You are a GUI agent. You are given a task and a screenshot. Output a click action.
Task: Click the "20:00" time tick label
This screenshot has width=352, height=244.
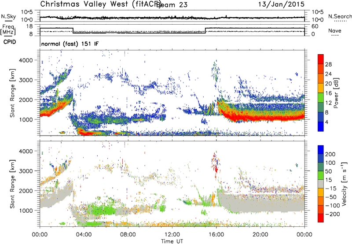[260, 235]
